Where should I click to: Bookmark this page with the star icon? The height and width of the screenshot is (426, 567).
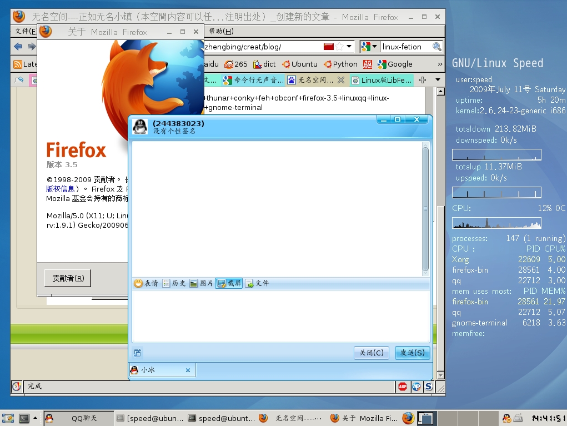coord(339,47)
